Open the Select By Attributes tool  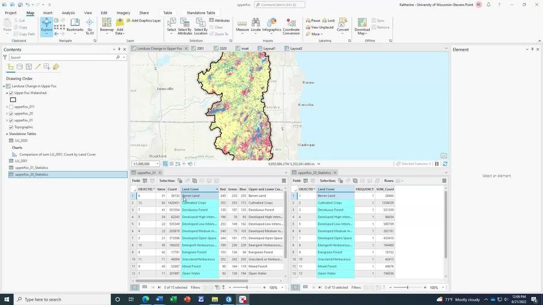pos(185,27)
